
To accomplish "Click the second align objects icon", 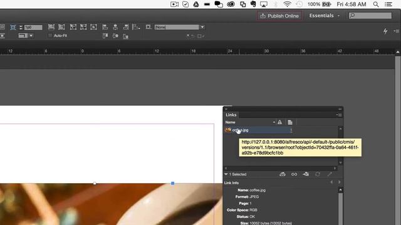I will point(115,27).
